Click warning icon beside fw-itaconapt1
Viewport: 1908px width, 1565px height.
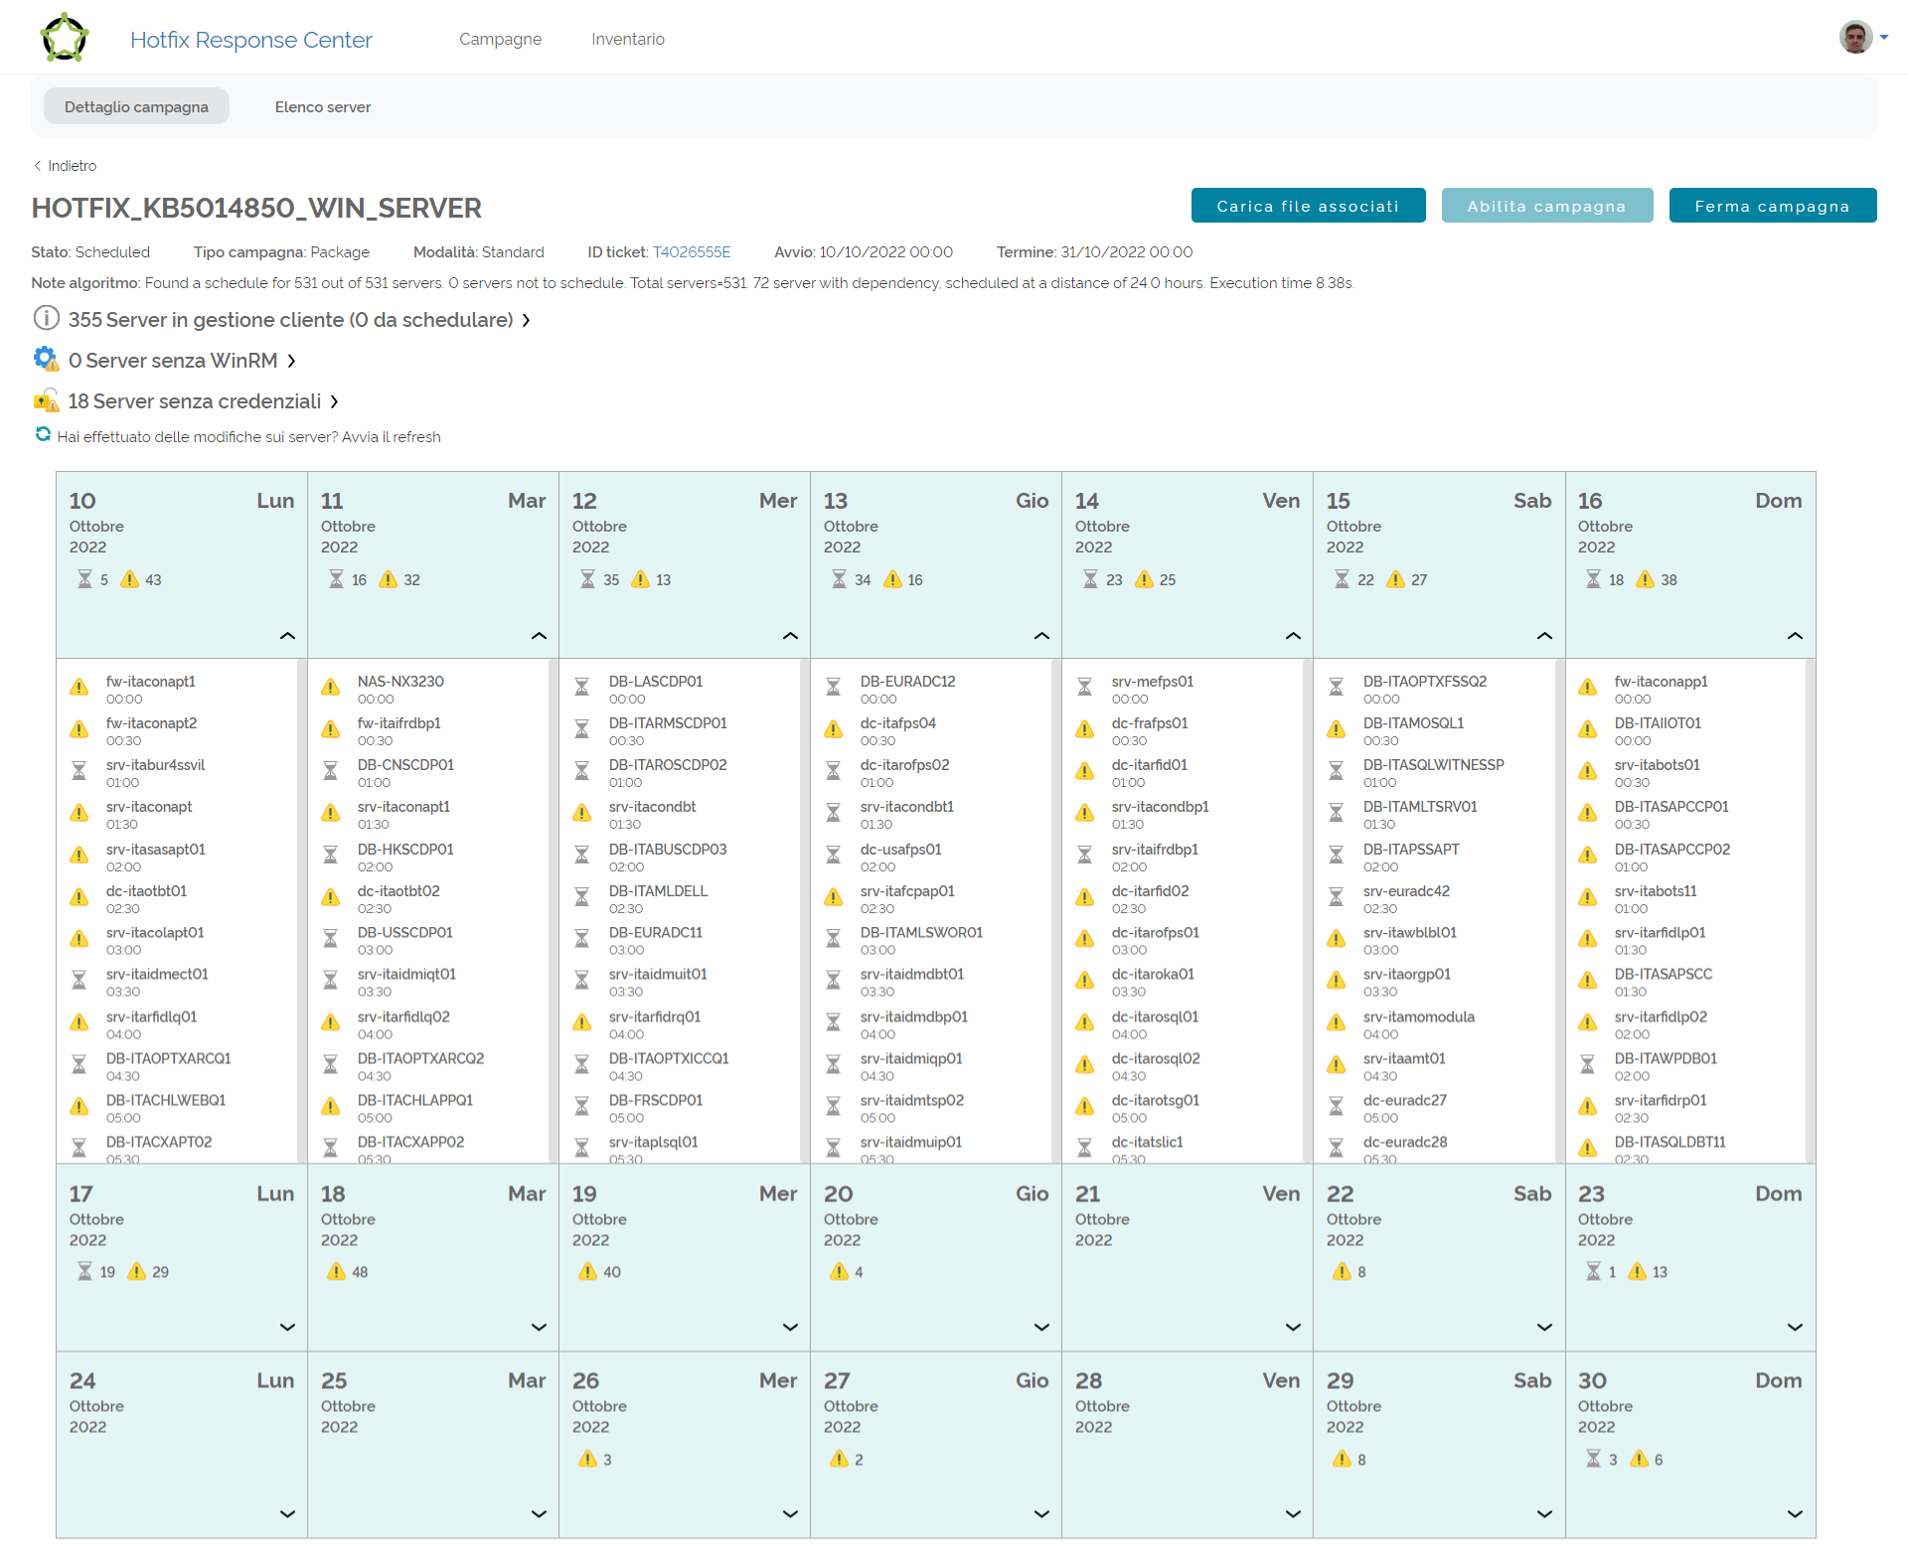[79, 688]
